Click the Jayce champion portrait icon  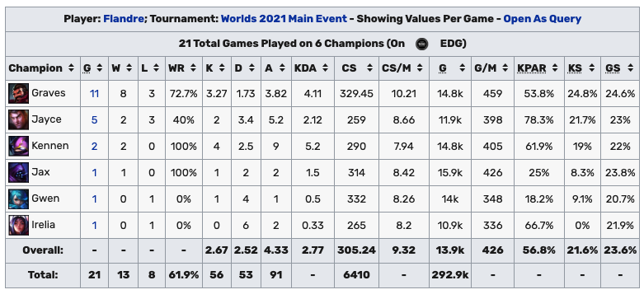[x=18, y=119]
